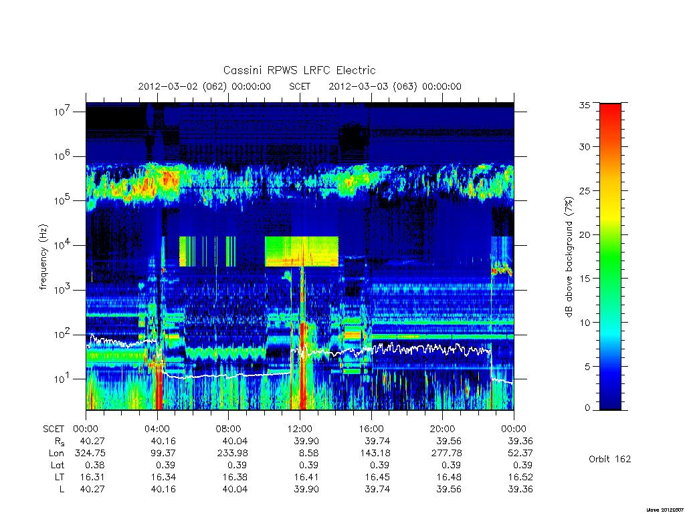Click the "12:00" x-axis time label

tap(300, 429)
